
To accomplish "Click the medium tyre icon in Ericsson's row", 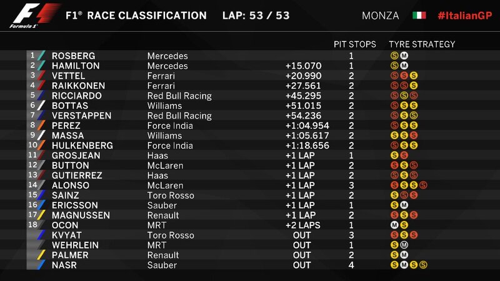I will [x=404, y=205].
